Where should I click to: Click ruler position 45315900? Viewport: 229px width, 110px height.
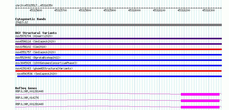click(x=110, y=10)
